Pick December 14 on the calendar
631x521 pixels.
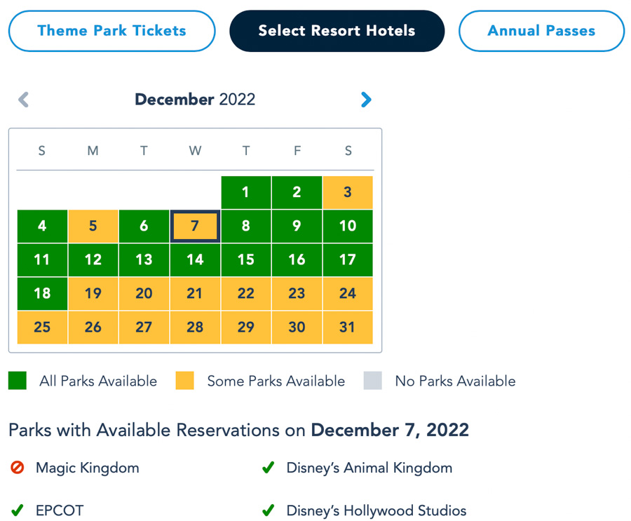195,259
